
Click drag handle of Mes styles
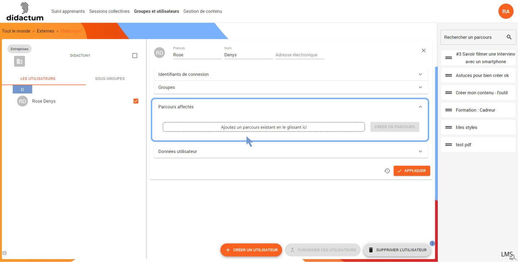click(449, 127)
